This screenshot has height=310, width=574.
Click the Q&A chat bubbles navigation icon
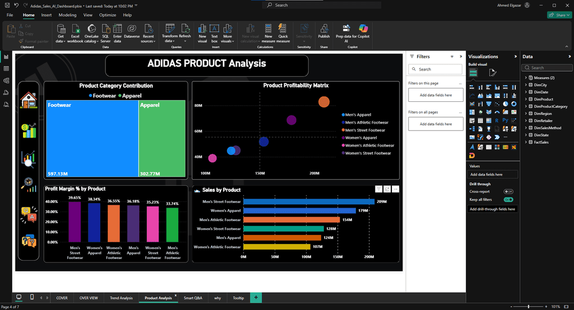pos(29,214)
